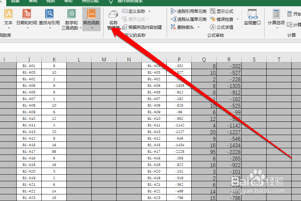
Task: Expand the Calculation Options dropdown arrow
Action: click(277, 28)
